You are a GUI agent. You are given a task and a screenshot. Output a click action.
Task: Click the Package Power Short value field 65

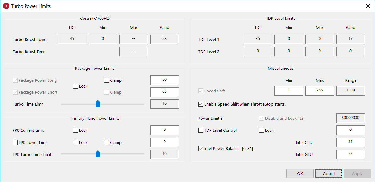click(x=164, y=92)
